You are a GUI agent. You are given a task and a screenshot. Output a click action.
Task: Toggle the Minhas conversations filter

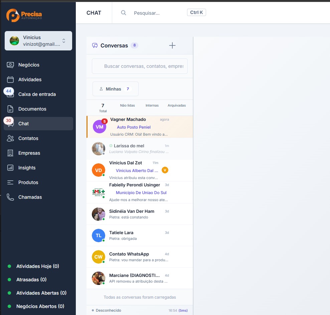coord(115,89)
